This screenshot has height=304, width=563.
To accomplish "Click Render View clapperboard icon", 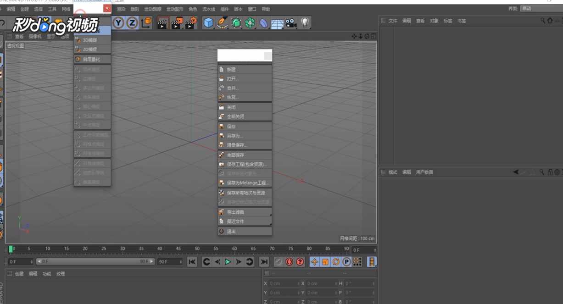I will pos(163,22).
